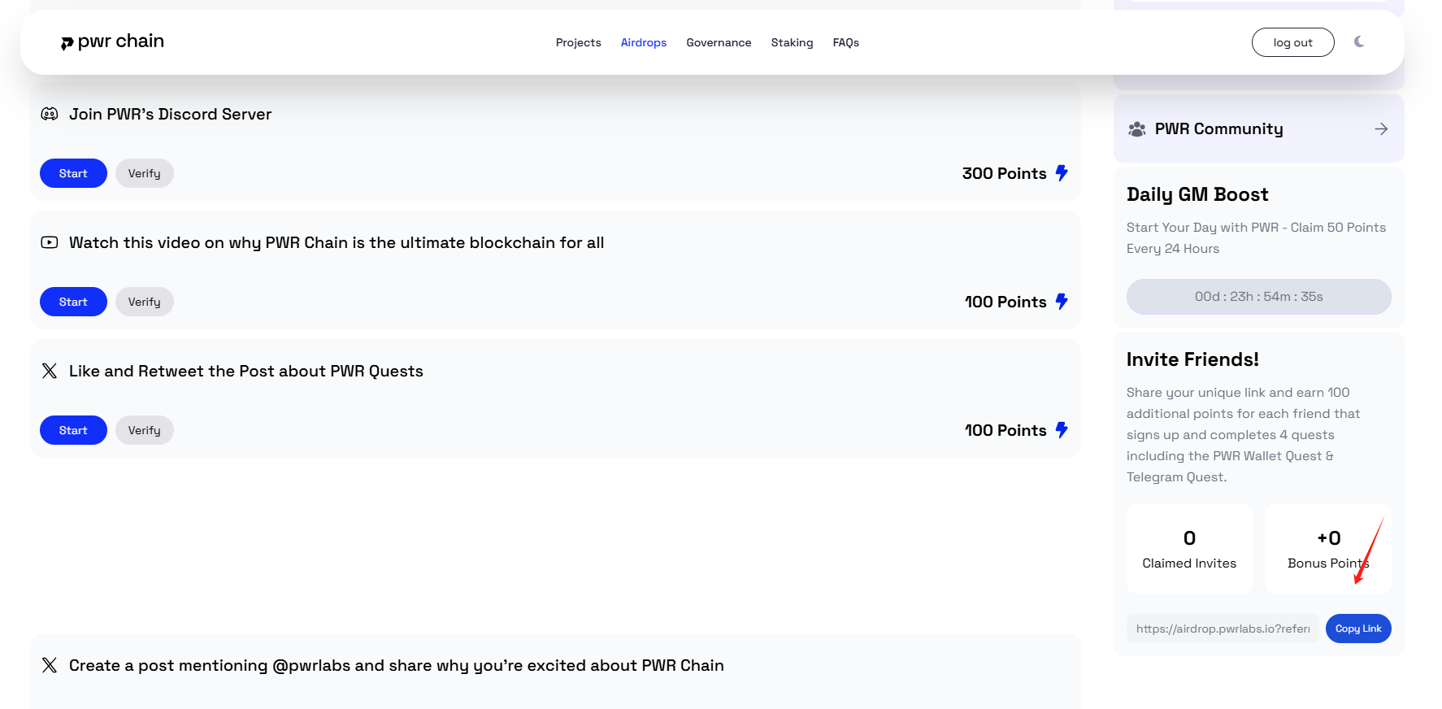The image size is (1442, 709).
Task: Click Bonus Points card
Action: (1328, 549)
